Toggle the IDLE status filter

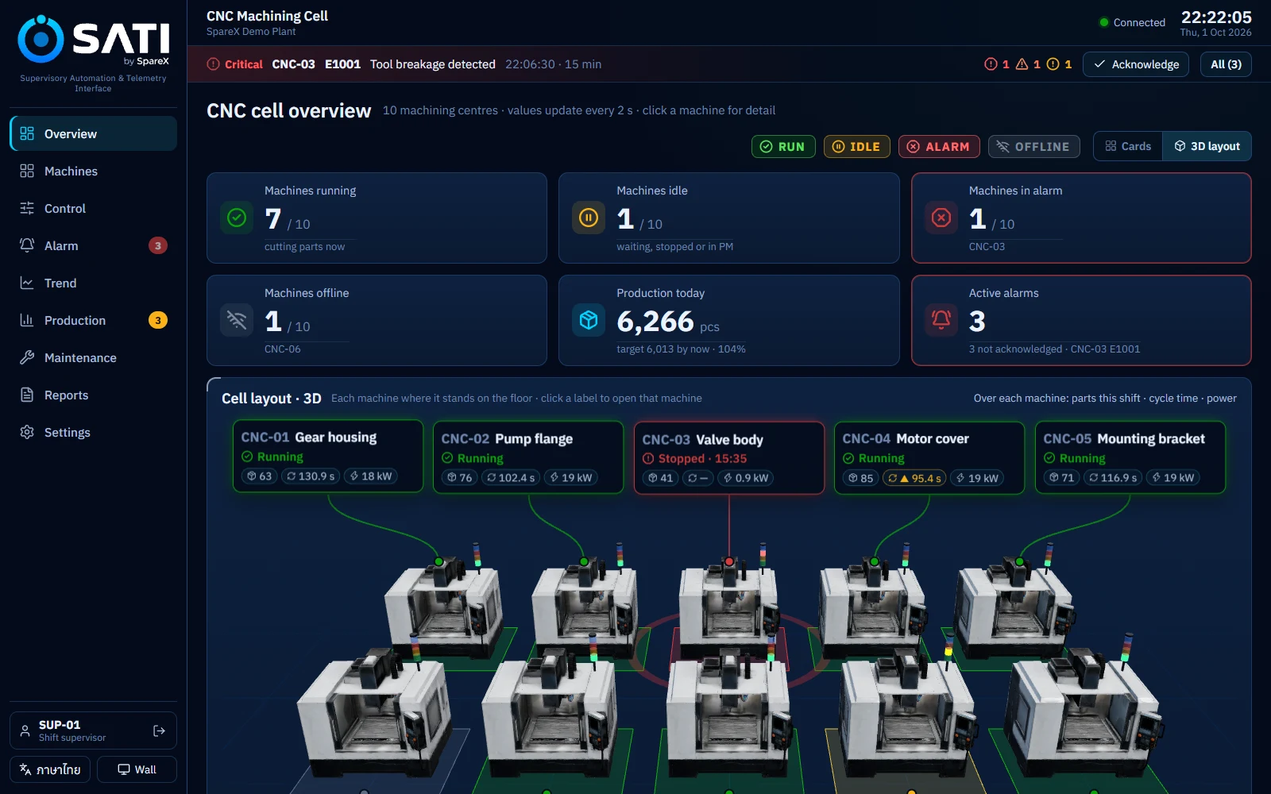tap(856, 146)
